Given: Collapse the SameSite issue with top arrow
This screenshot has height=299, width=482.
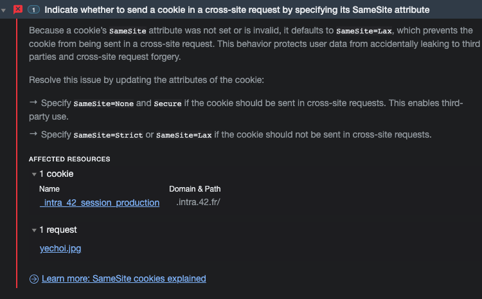Looking at the screenshot, I should coord(4,10).
